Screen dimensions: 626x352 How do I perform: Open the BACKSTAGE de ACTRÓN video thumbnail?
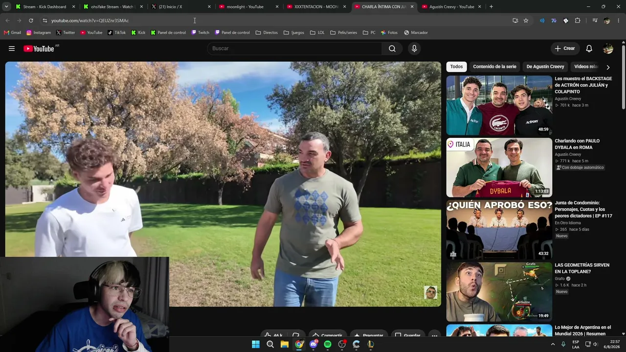click(499, 105)
